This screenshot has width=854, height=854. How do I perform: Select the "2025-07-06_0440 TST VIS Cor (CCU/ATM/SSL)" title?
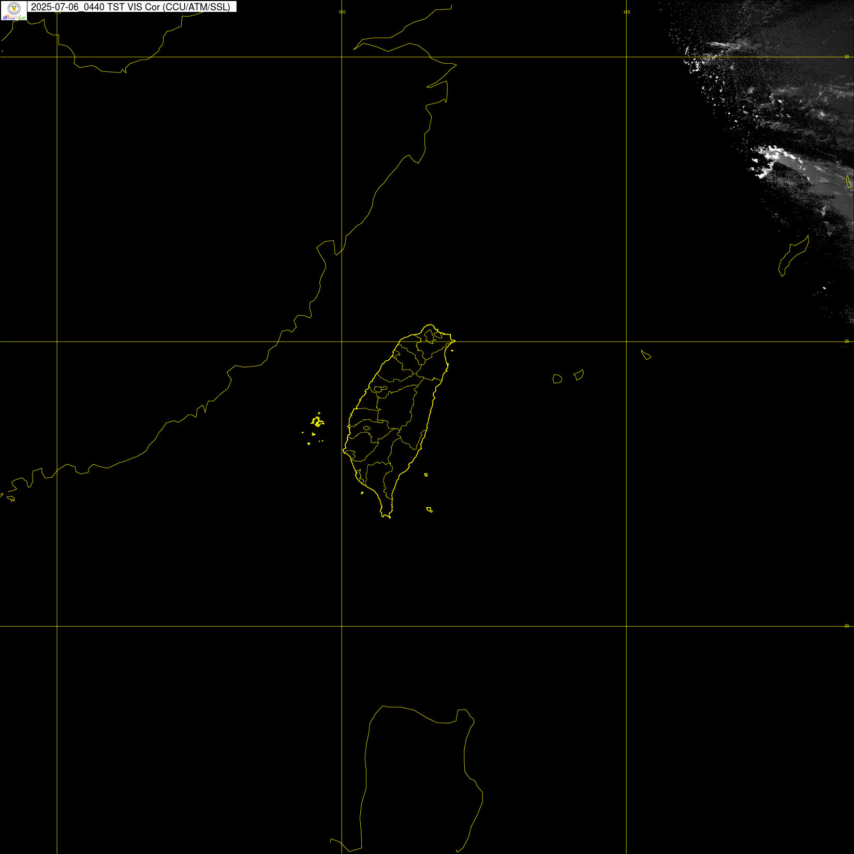point(130,7)
